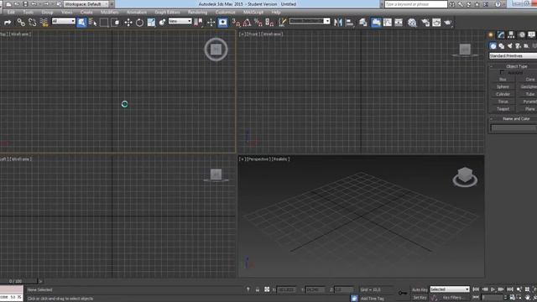Image resolution: width=537 pixels, height=302 pixels.
Task: Open the Group menu
Action: pyautogui.click(x=47, y=13)
